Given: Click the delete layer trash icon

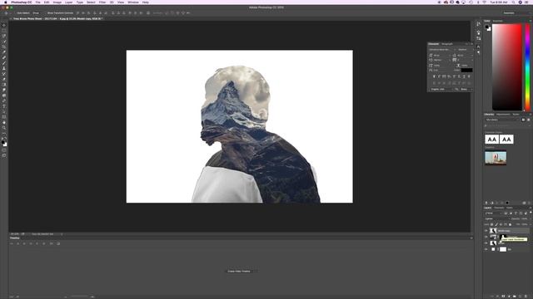Looking at the screenshot, I should [526, 297].
